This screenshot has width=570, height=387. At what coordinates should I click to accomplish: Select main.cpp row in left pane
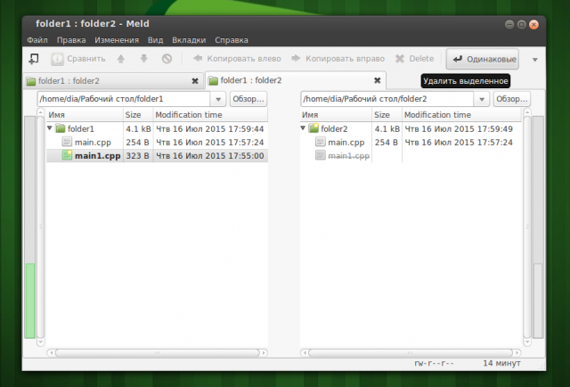click(158, 143)
